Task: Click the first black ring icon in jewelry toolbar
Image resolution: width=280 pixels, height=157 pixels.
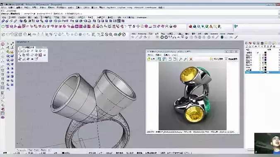Action: (162, 37)
